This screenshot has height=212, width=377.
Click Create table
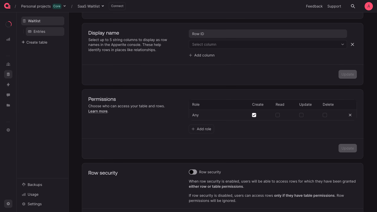tap(34, 42)
